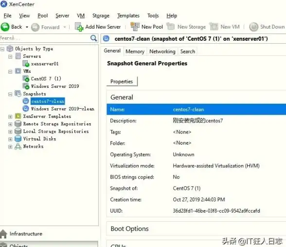Select the xenserver01 server icon
This screenshot has width=286, height=247.
coord(26,64)
